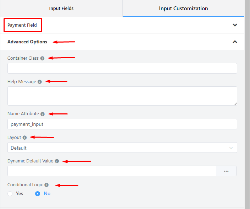Viewport: 250px width, 209px height.
Task: Click the Payment Field section title
Action: (22, 25)
